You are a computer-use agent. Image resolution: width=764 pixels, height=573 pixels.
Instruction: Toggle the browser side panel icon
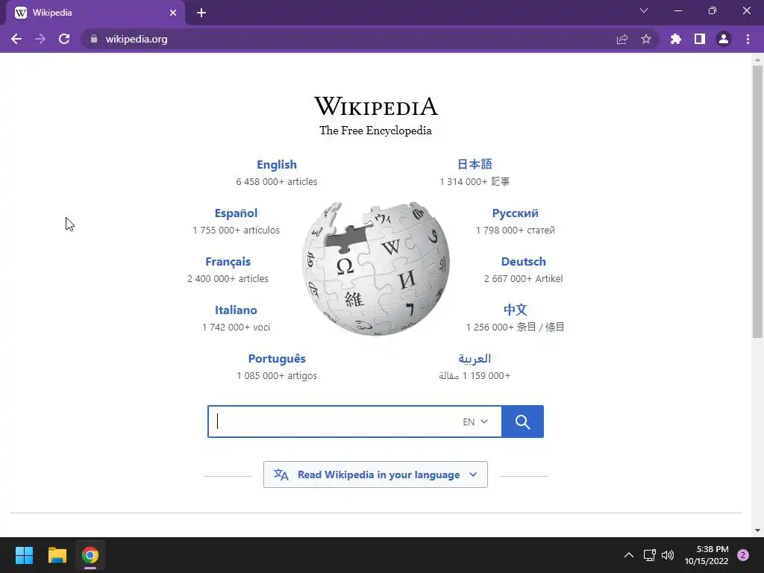tap(700, 39)
